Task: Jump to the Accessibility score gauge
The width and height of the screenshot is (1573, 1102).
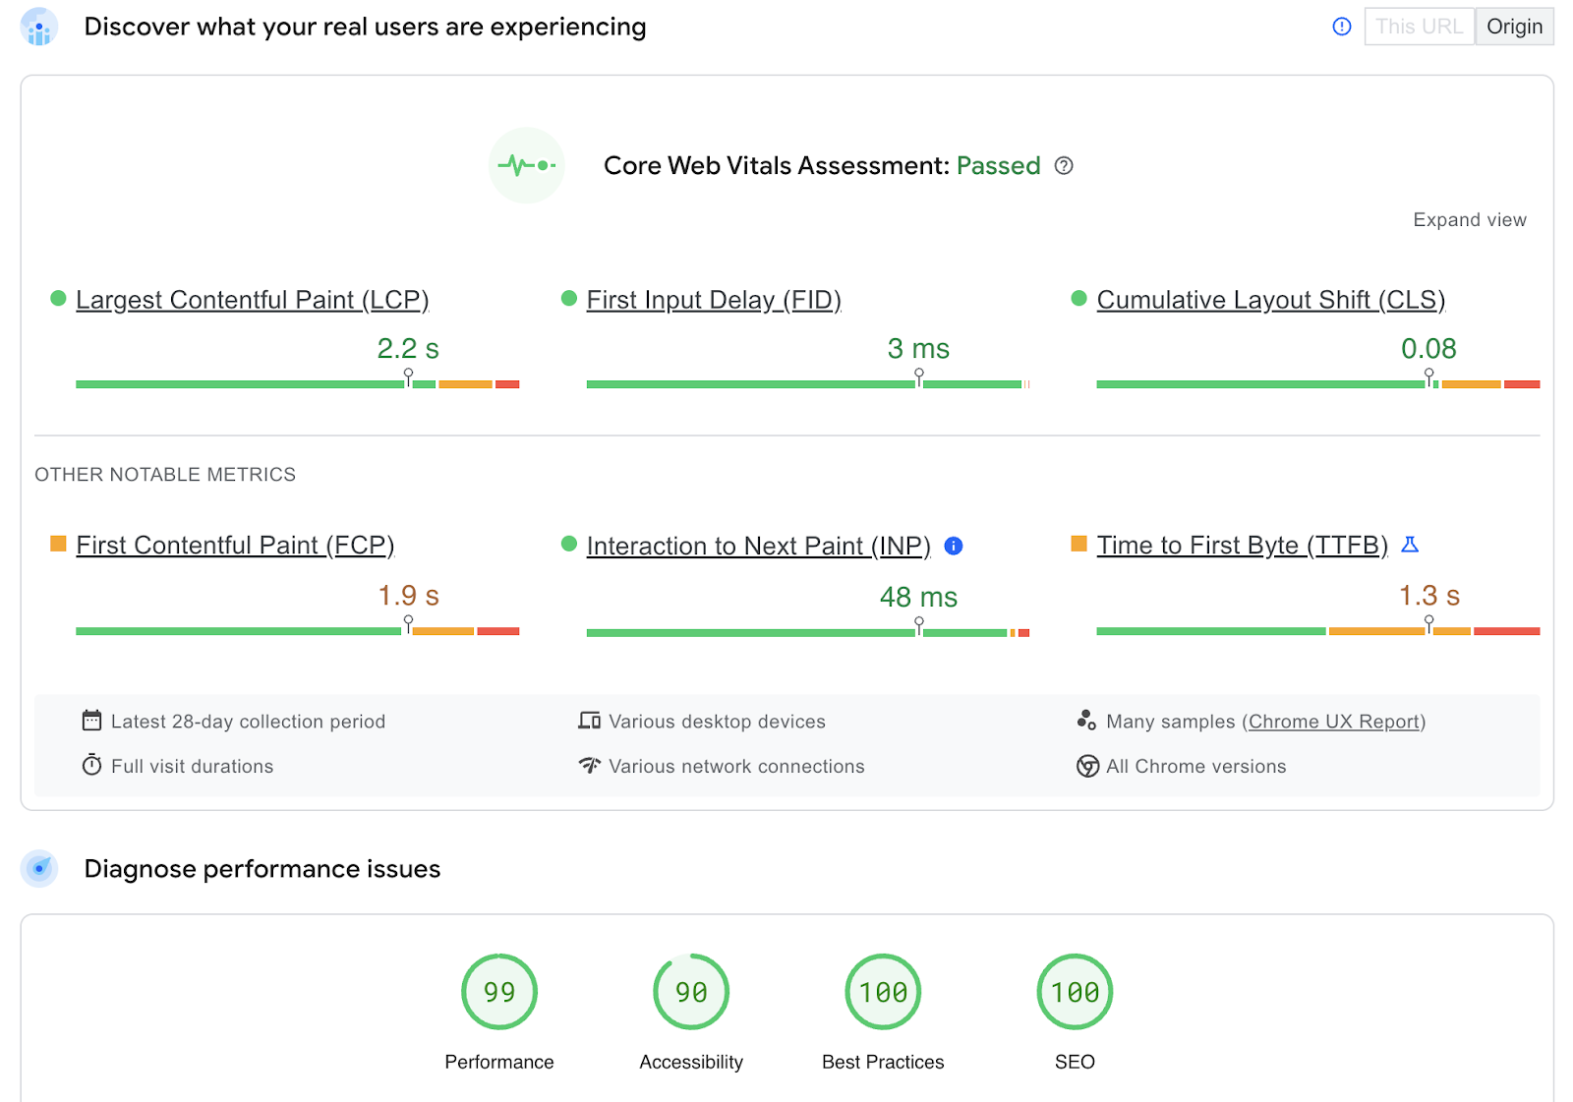Action: tap(691, 992)
